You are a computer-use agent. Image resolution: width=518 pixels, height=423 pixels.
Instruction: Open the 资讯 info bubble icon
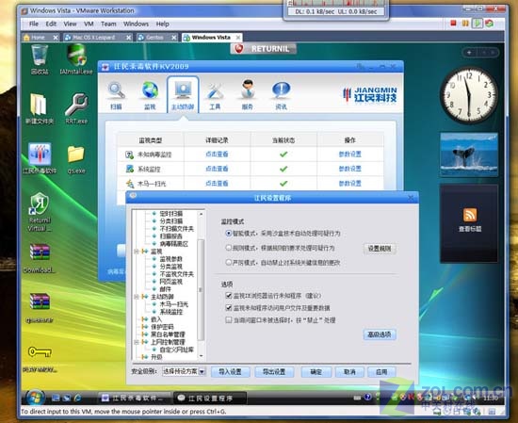pyautogui.click(x=282, y=94)
